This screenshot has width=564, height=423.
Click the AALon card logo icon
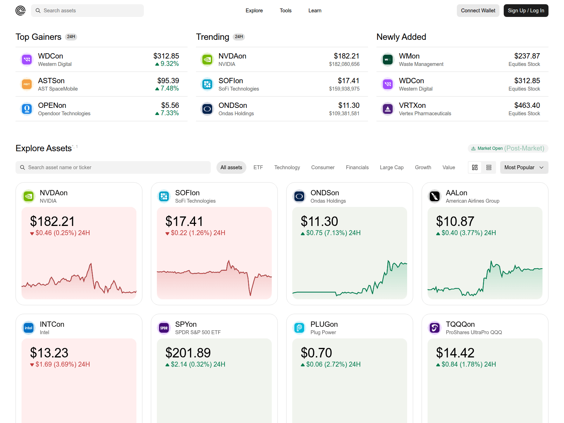pos(435,196)
